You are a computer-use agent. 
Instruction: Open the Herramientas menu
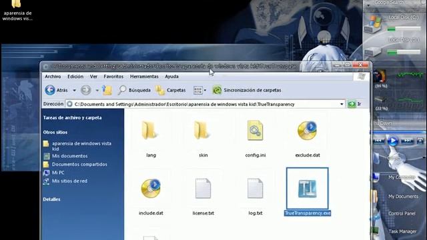[x=144, y=77]
